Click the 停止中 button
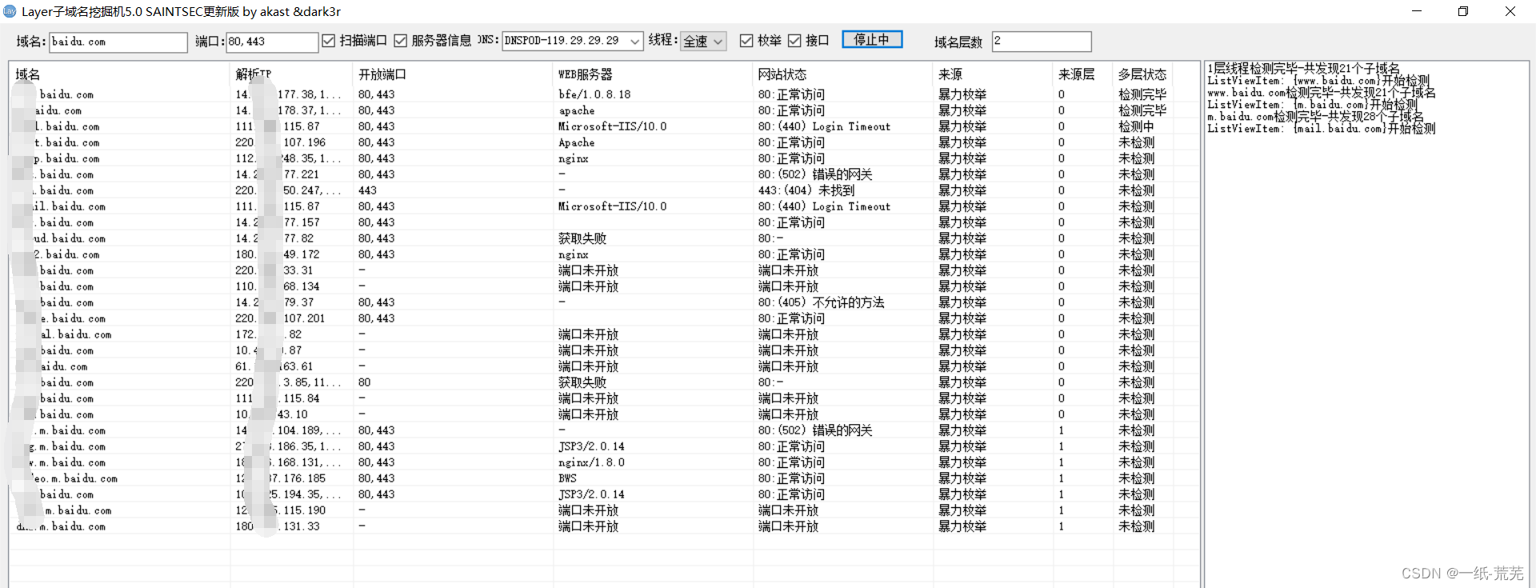The image size is (1536, 588). point(872,39)
